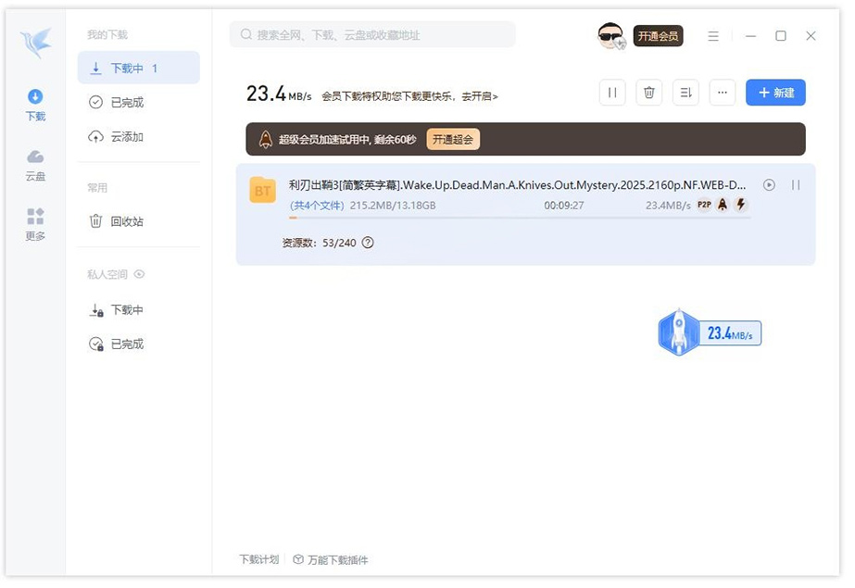
Task: Select the 云盘 icon in left sidebar
Action: click(34, 165)
